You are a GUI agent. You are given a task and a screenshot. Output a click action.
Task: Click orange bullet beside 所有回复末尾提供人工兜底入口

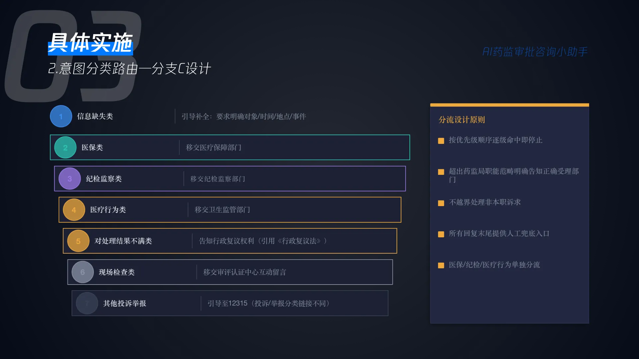441,234
